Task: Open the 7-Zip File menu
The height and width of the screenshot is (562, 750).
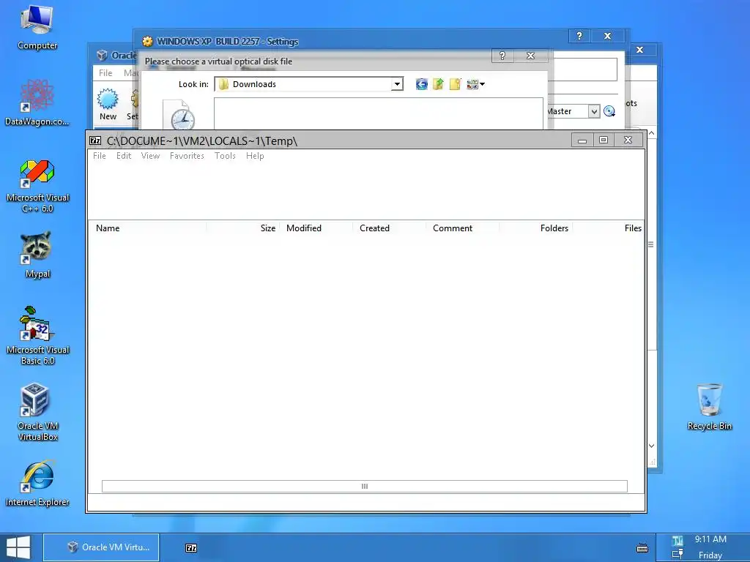Action: [100, 156]
